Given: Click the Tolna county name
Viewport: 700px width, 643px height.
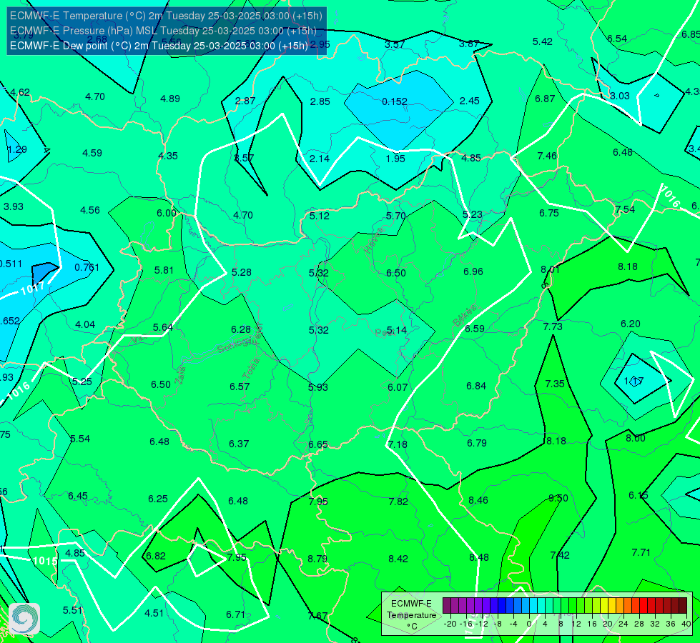Looking at the screenshot, I should coord(250,369).
